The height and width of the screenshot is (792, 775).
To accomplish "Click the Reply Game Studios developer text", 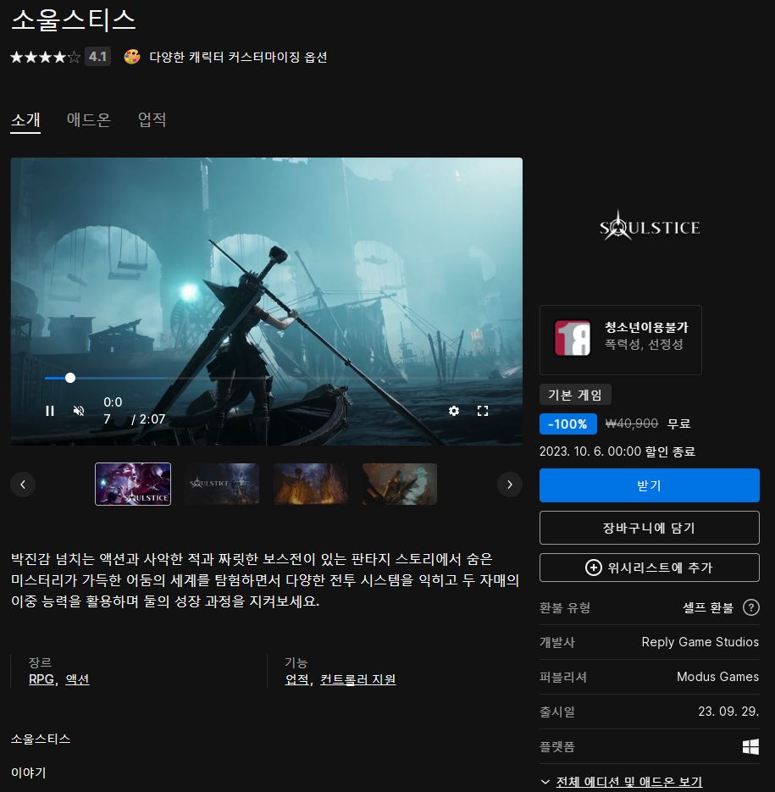I will [700, 642].
